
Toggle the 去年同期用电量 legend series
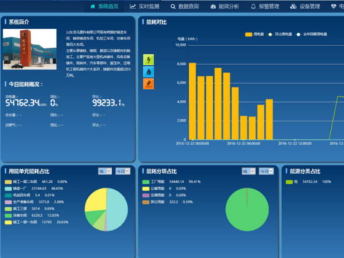point(311,34)
